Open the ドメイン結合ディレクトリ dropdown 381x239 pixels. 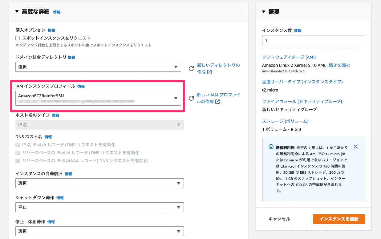point(98,67)
